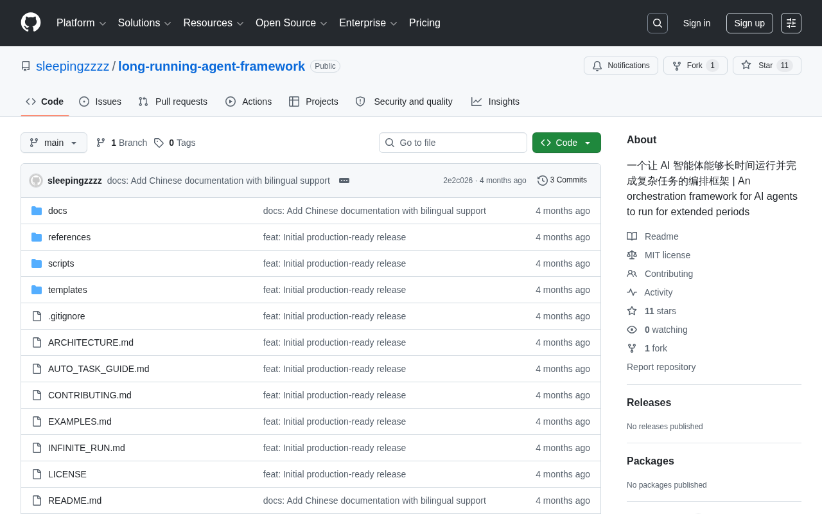This screenshot has height=514, width=822.
Task: Click the templates folder icon
Action: [x=37, y=290]
